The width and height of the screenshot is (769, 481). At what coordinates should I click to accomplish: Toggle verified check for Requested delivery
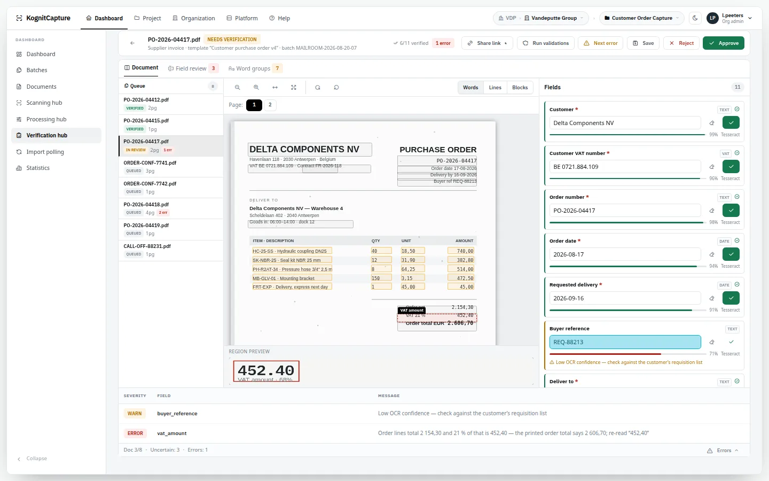coord(731,298)
